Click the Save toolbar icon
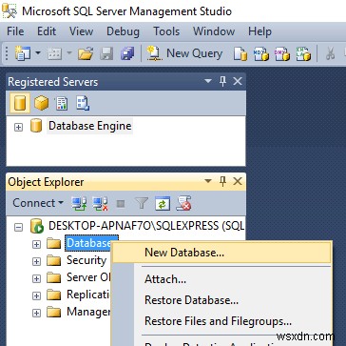 pos(106,53)
